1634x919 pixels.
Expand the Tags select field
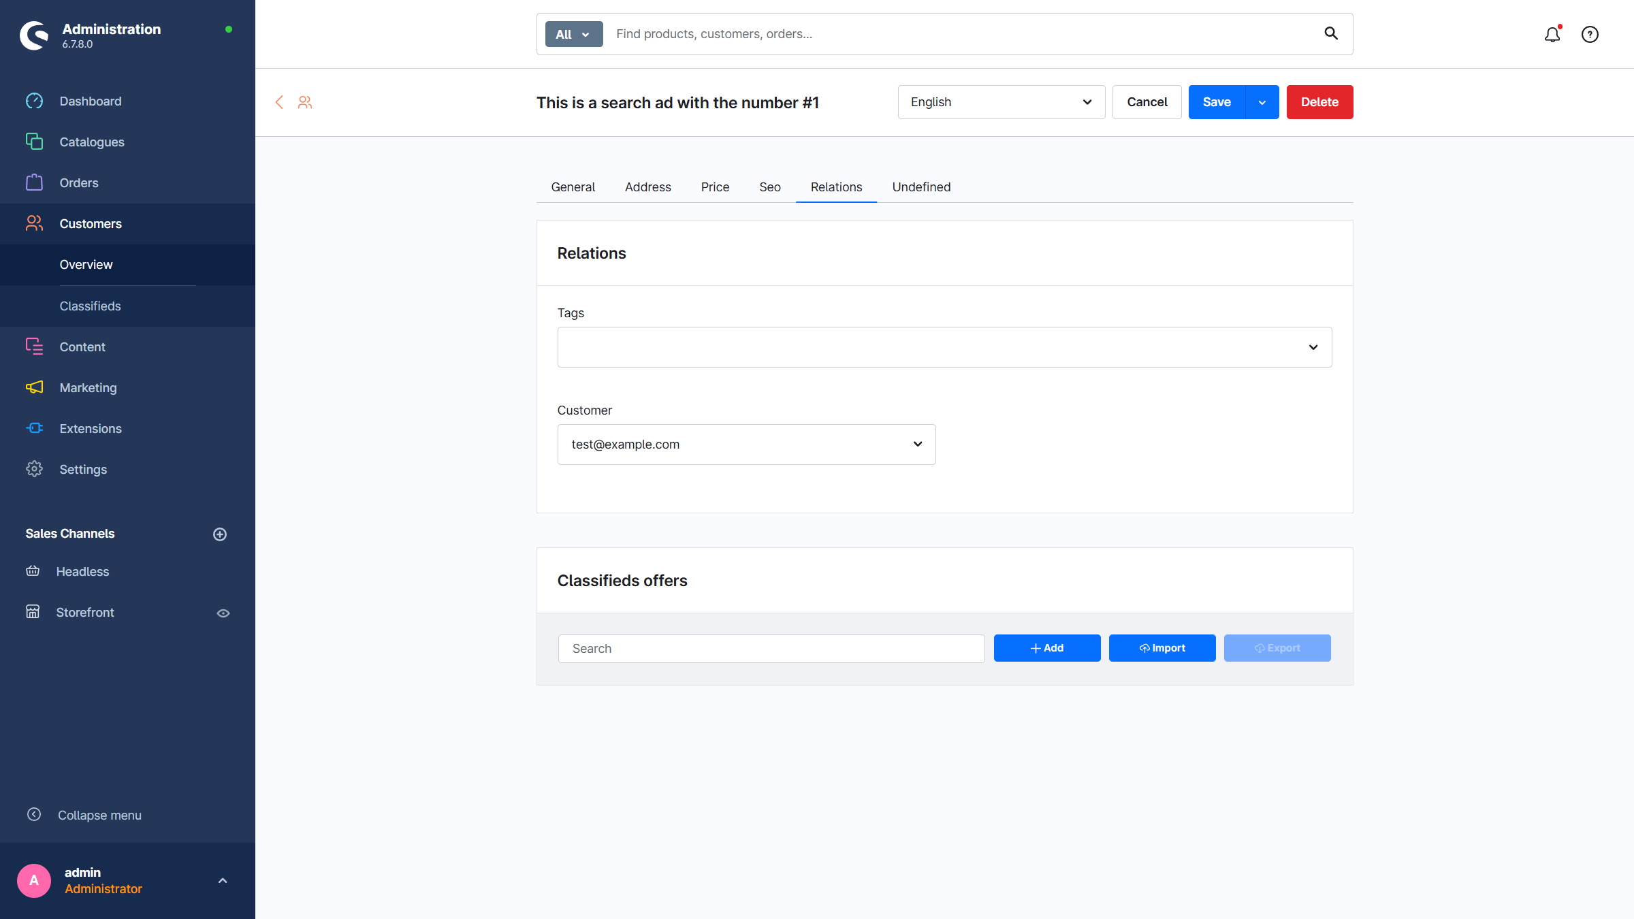(944, 347)
